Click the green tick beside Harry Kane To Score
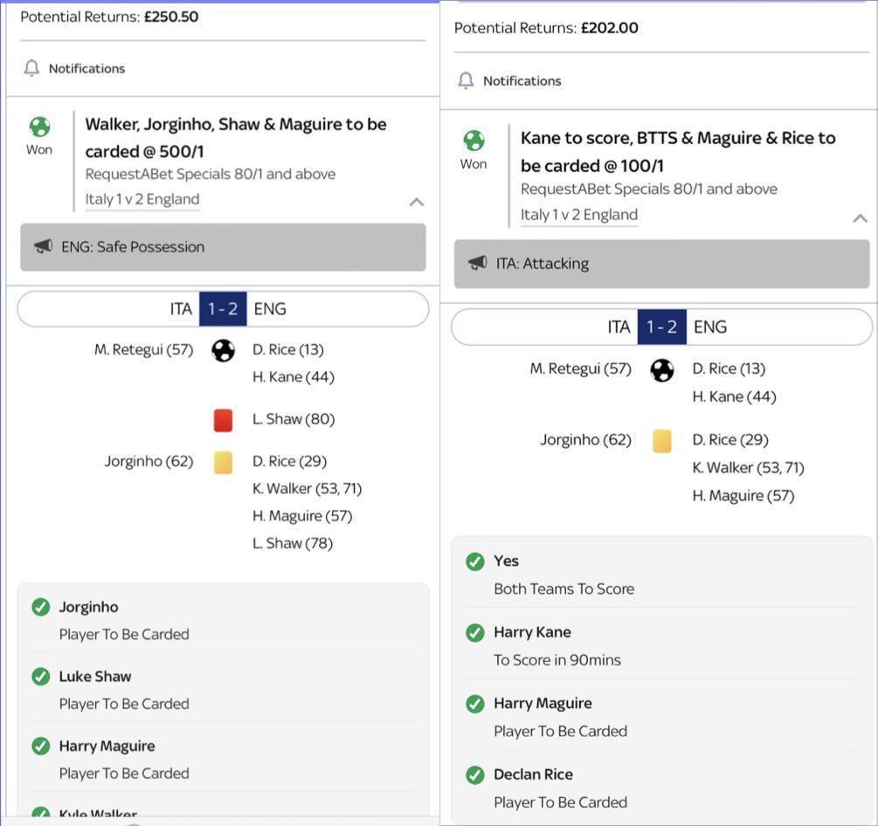Screen dimensions: 878x826 [x=475, y=632]
